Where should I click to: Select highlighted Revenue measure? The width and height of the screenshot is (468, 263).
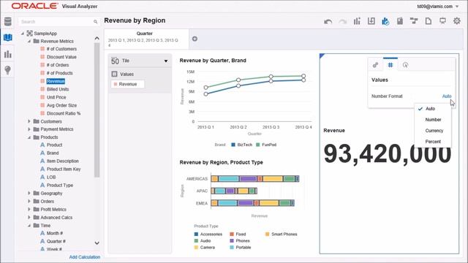[x=56, y=81]
